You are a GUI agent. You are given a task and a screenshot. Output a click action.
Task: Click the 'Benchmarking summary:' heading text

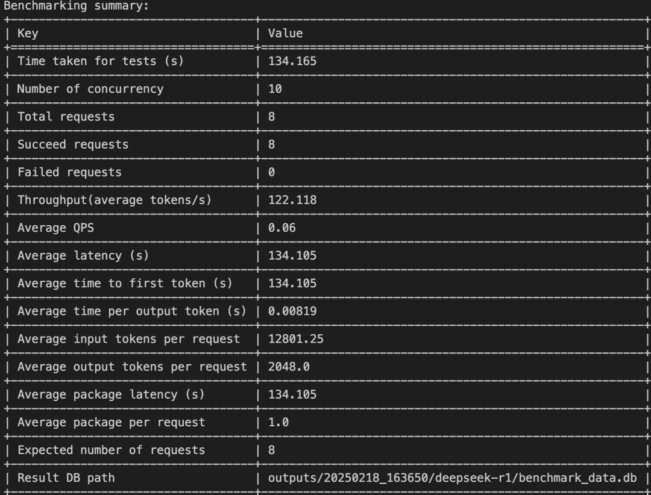tap(68, 6)
